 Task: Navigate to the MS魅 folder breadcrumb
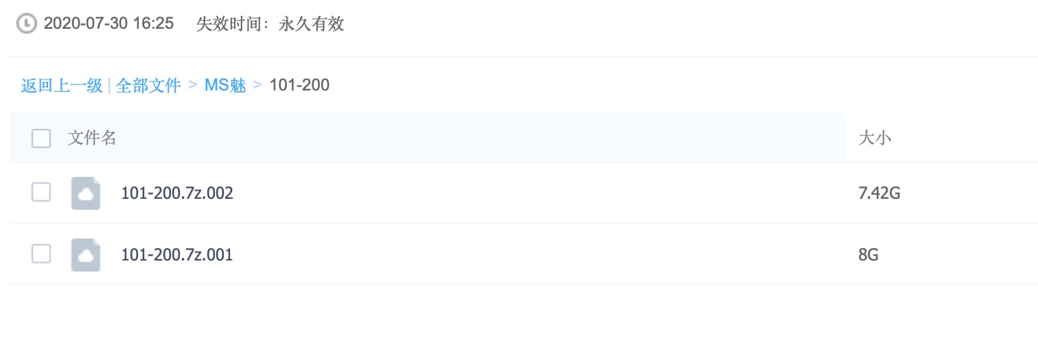point(225,86)
